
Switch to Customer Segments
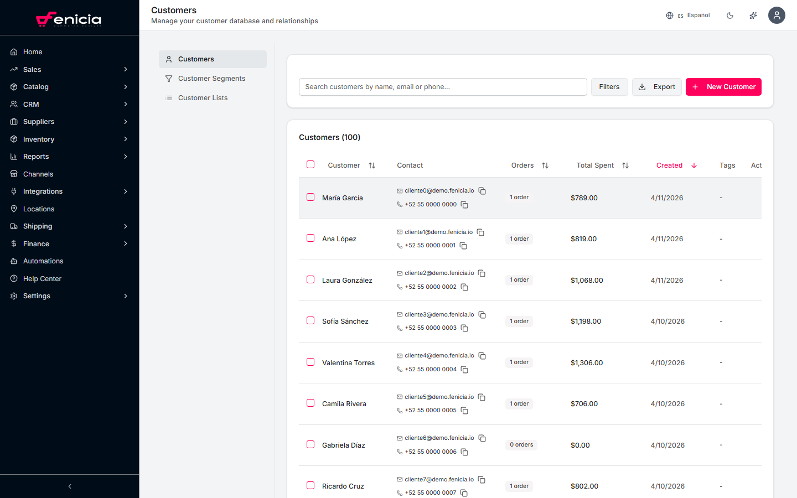point(211,78)
